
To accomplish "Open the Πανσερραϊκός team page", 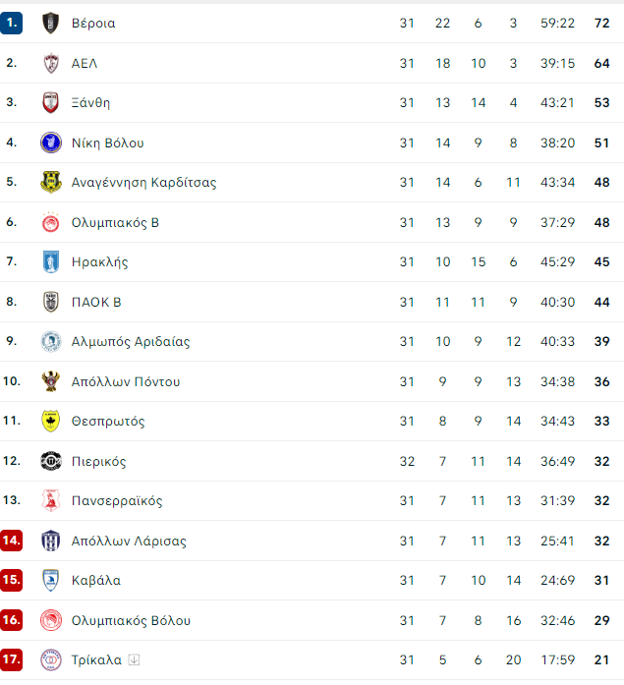I will (117, 500).
